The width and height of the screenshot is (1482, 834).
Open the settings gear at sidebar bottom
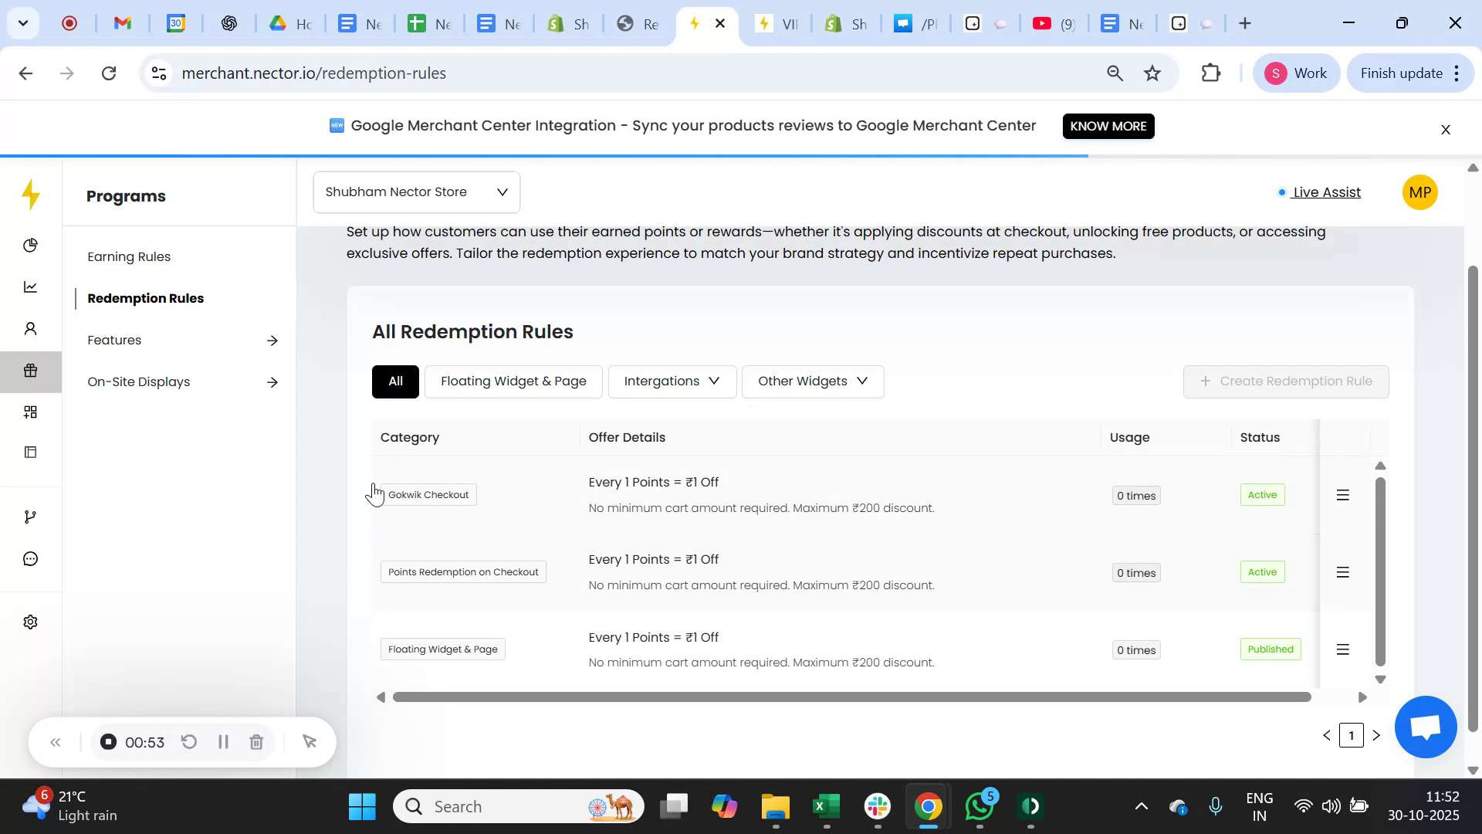[x=30, y=622]
